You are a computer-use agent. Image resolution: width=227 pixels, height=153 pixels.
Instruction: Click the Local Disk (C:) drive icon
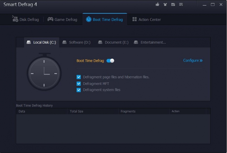click(x=29, y=42)
